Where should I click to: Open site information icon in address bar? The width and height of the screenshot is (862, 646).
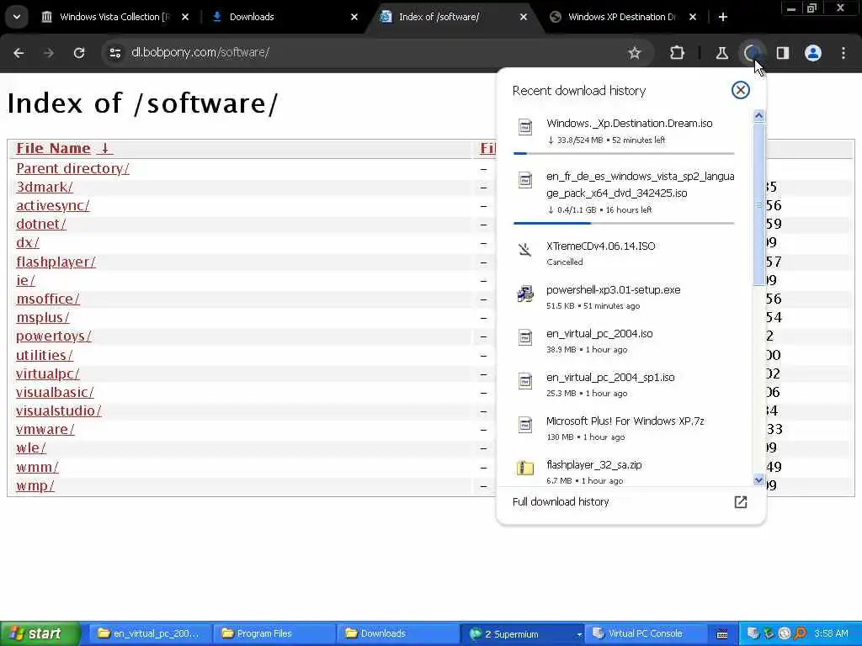[x=114, y=53]
